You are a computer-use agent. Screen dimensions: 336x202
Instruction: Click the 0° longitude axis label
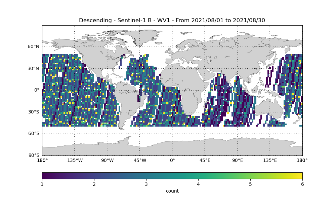click(x=172, y=160)
